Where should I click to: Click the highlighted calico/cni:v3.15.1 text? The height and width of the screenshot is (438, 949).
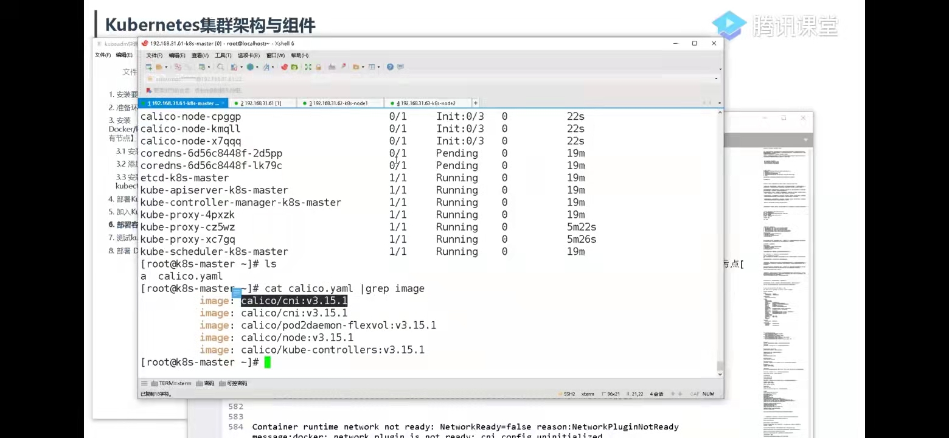click(294, 301)
